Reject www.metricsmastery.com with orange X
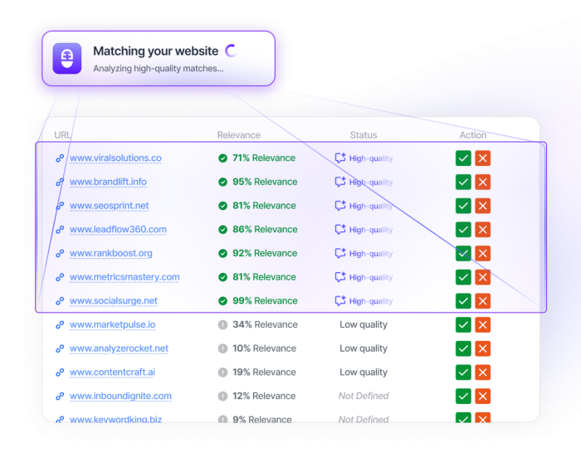Viewport: 581px width, 453px height. click(x=483, y=277)
